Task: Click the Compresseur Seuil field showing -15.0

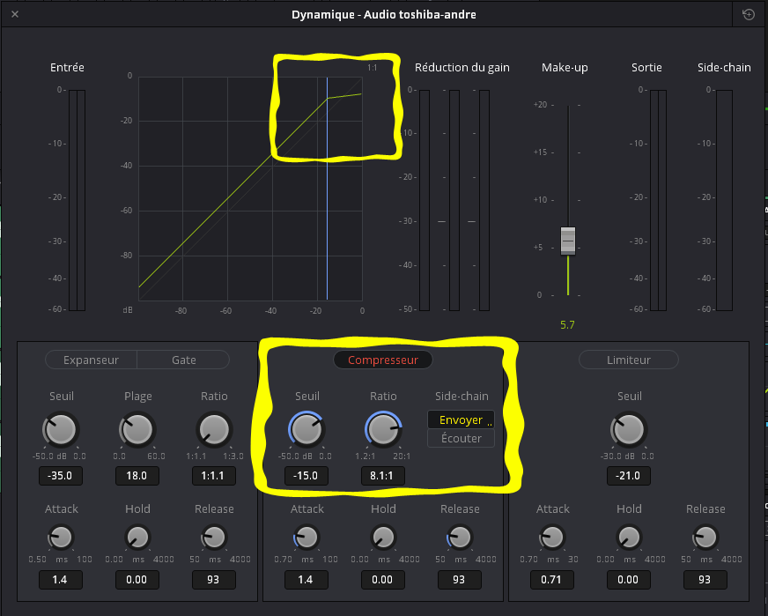Action: [x=306, y=476]
